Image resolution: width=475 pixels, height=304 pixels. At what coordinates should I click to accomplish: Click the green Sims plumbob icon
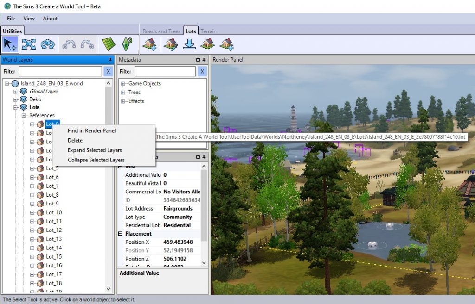(127, 44)
